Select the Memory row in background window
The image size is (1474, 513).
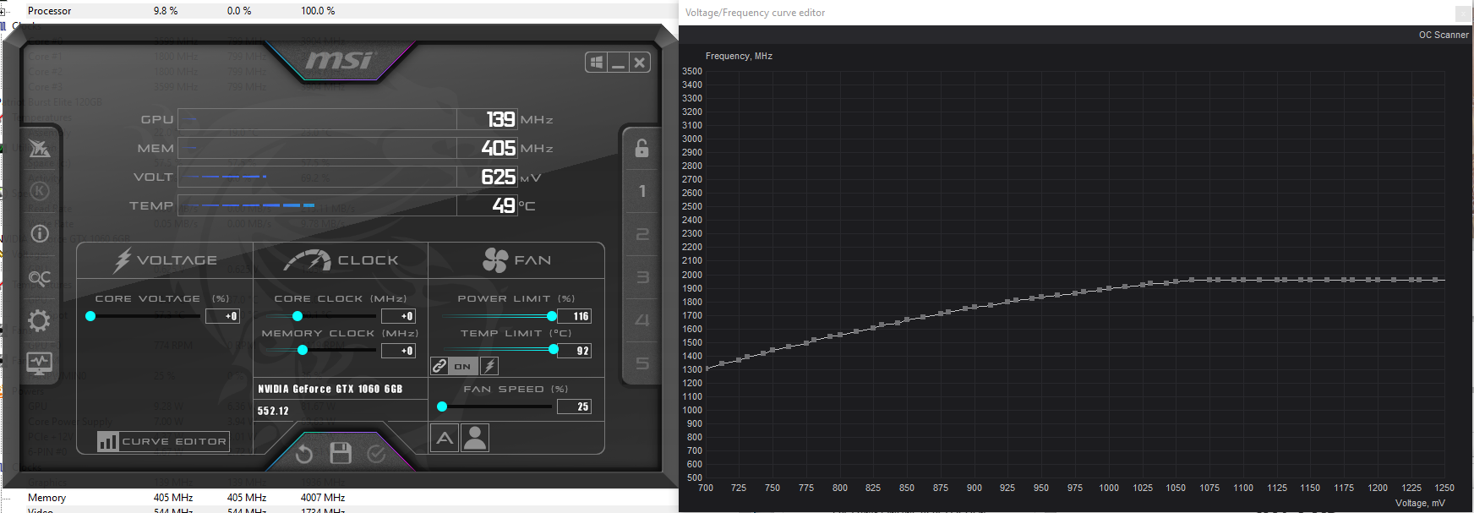click(x=46, y=498)
